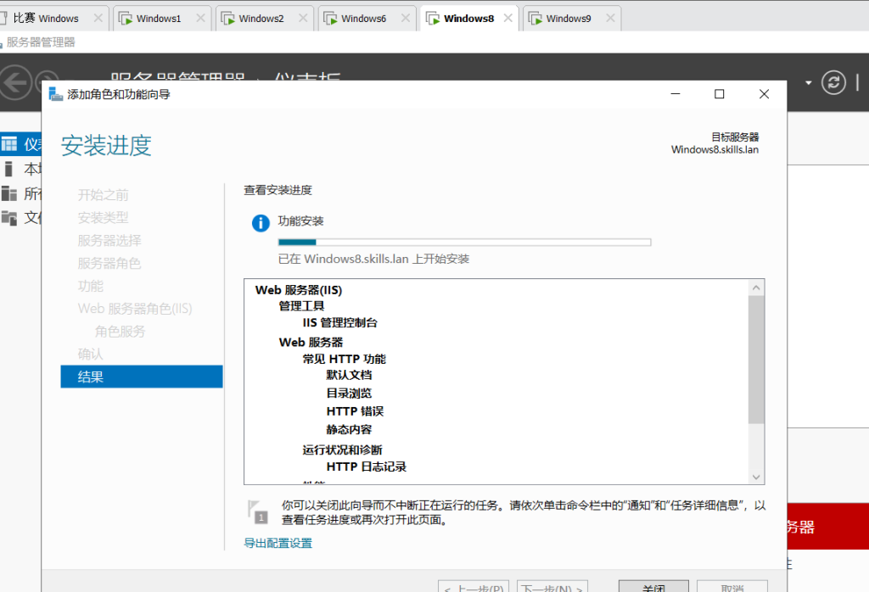
Task: Click the 导出配置设置 link
Action: pyautogui.click(x=278, y=543)
